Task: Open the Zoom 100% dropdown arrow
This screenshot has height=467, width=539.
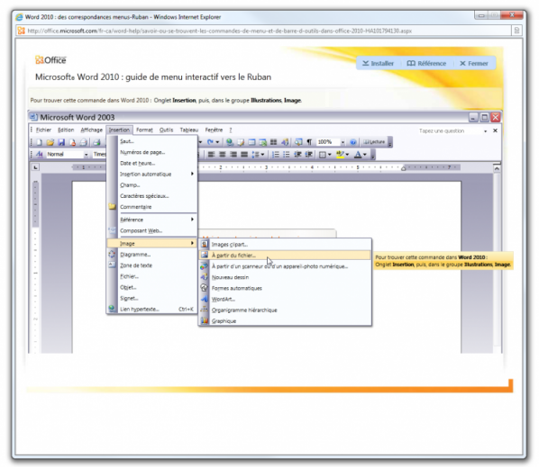Action: [x=343, y=142]
